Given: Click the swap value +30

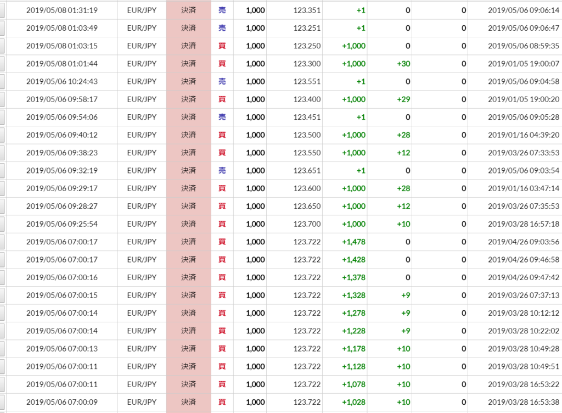Looking at the screenshot, I should pos(403,64).
